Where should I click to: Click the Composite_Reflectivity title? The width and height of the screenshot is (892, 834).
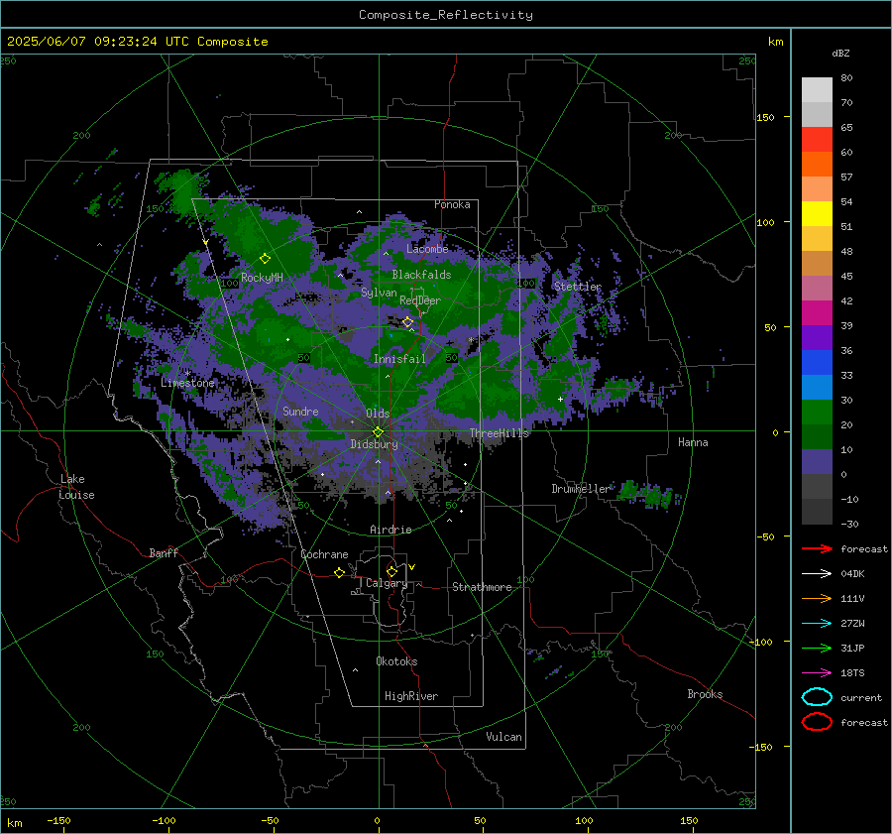tap(446, 15)
